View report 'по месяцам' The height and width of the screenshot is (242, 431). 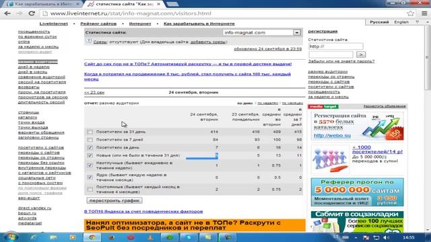pos(292,103)
